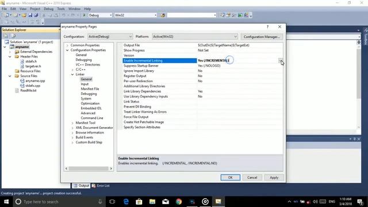Click the Properties Window toolbar icon
The height and width of the screenshot is (207, 368).
[x=228, y=16]
